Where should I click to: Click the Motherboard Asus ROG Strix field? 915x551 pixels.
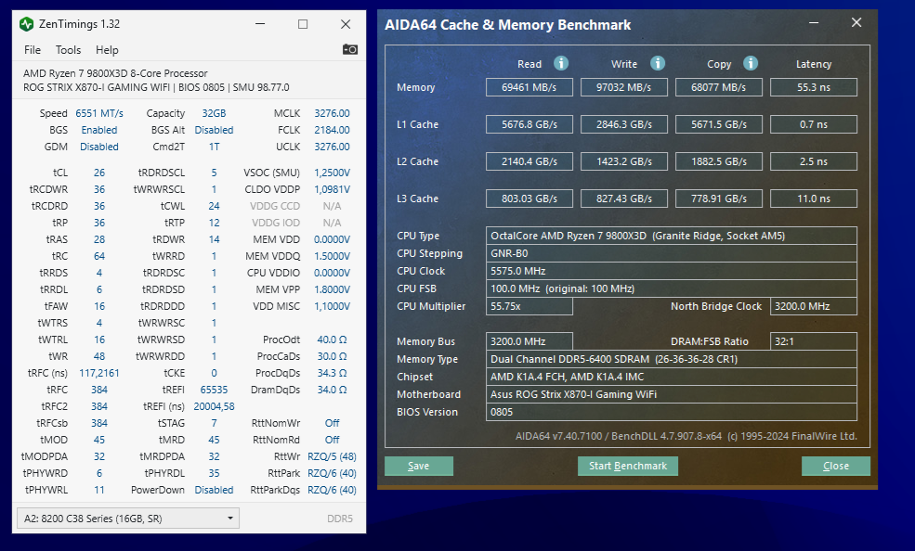point(671,394)
